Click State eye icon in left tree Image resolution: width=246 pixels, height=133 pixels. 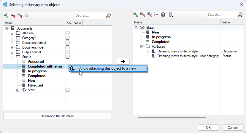point(24,90)
